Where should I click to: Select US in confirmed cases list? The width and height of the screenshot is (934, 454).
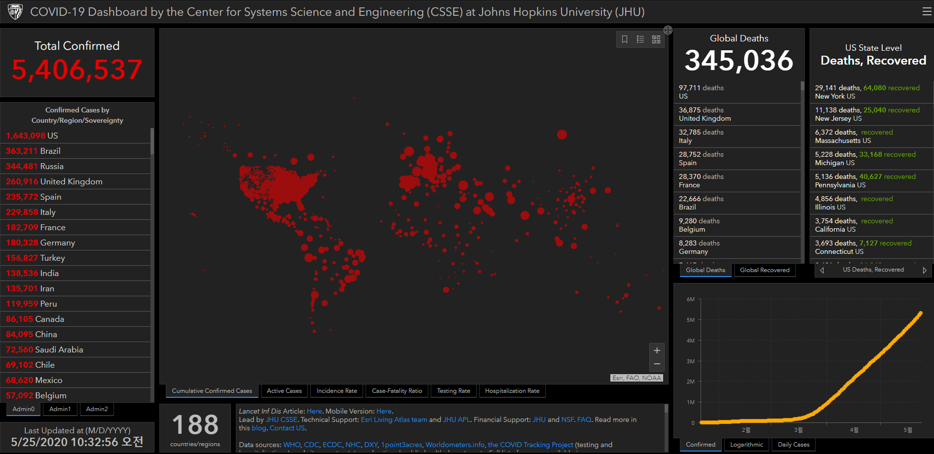click(x=75, y=136)
